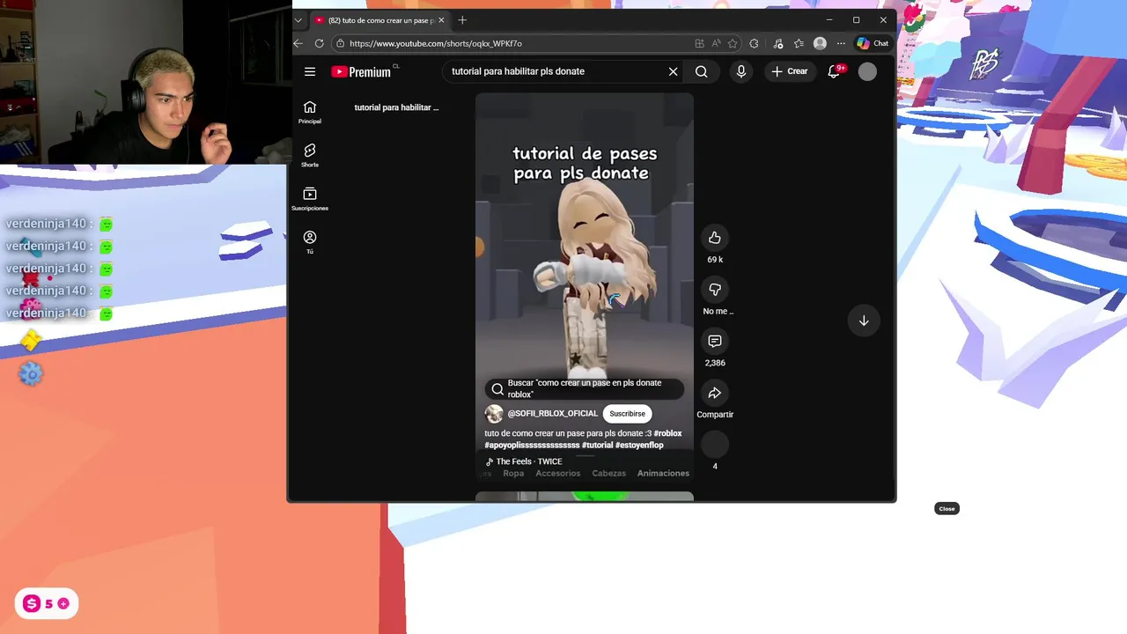Start voice search with the microphone
This screenshot has height=634, width=1127.
[x=740, y=71]
